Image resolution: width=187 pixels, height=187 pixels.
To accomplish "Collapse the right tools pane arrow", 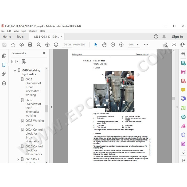I will (x=177, y=107).
